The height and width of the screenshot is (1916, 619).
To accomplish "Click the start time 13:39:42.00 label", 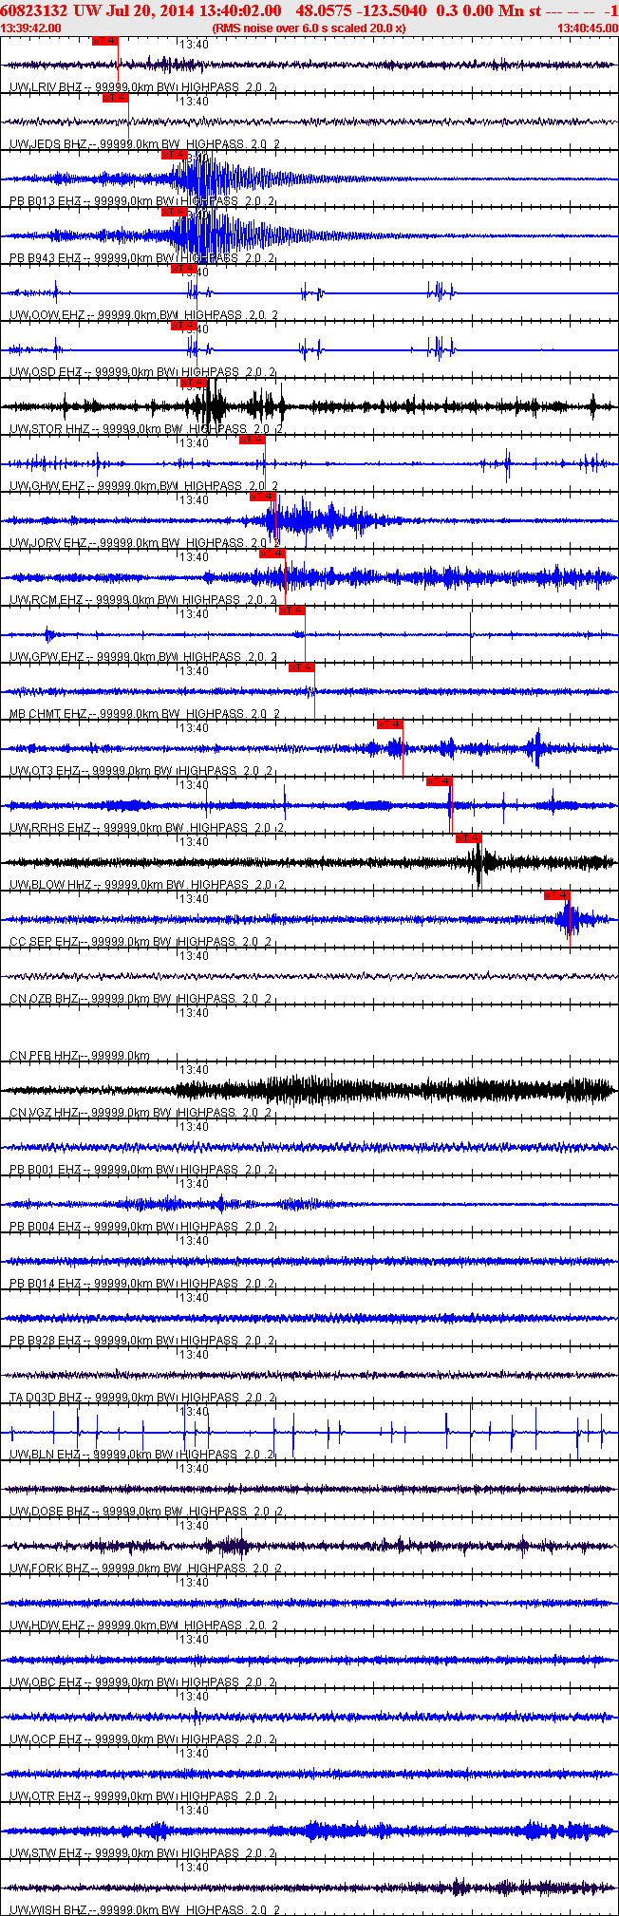I will 31,28.
